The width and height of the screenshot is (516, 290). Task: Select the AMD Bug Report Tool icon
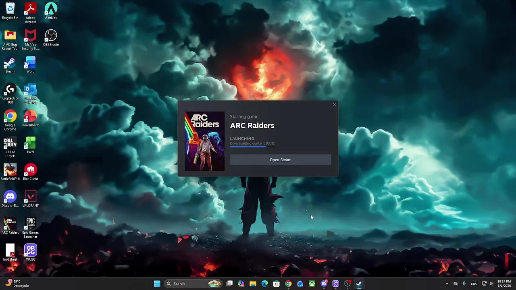10,40
